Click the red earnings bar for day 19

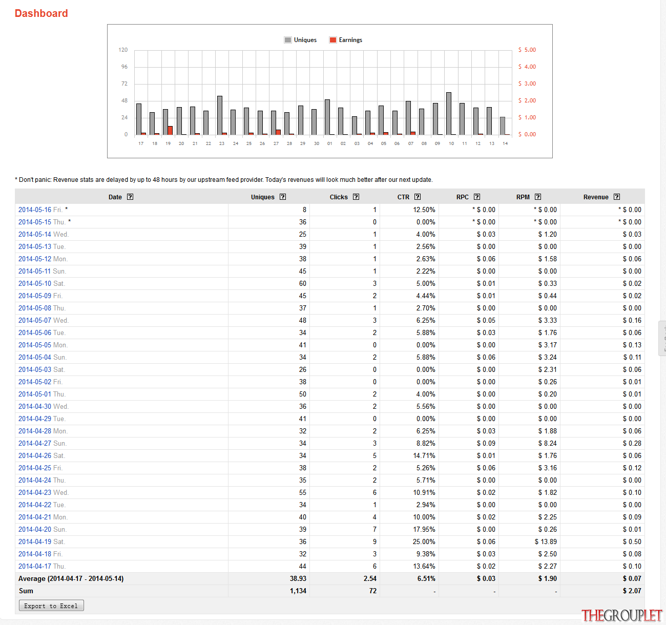tap(170, 130)
